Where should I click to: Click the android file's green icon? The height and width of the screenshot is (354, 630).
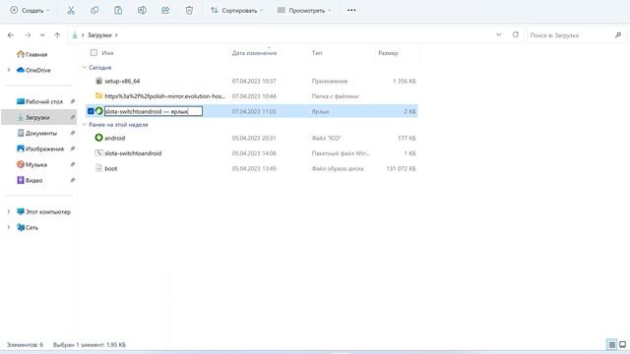coord(98,138)
